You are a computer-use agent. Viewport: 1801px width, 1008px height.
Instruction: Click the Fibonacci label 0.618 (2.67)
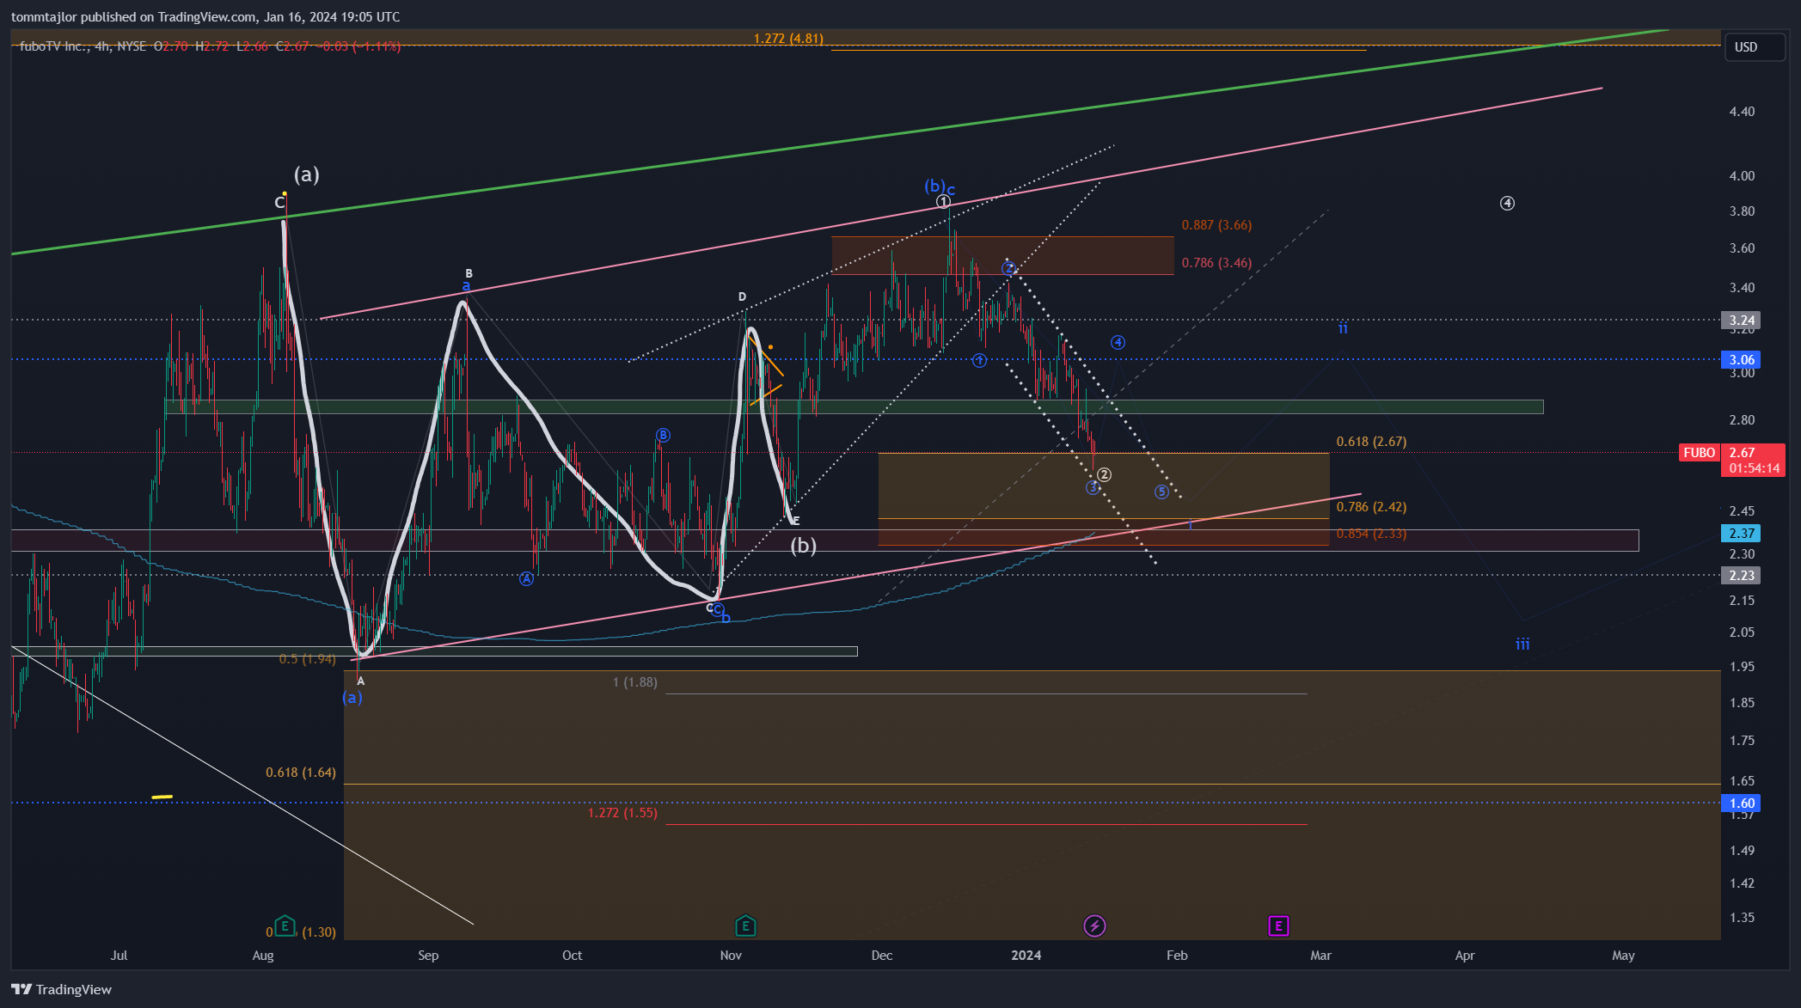(x=1371, y=442)
